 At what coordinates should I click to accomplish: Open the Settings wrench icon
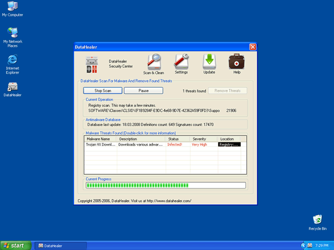coord(181,63)
